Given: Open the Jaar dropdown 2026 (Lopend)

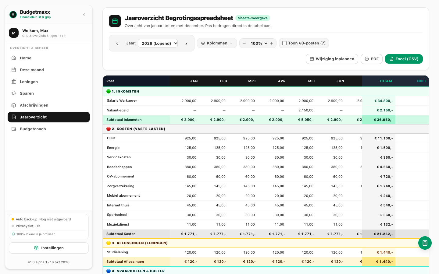Looking at the screenshot, I should pos(158,43).
